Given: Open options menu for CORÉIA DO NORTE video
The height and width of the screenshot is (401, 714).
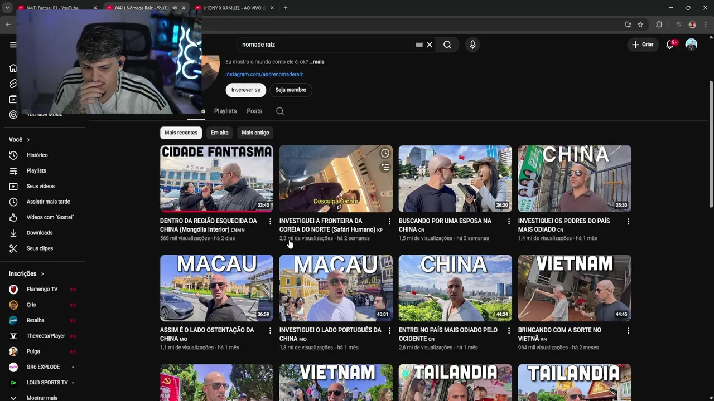Looking at the screenshot, I should click(x=389, y=222).
